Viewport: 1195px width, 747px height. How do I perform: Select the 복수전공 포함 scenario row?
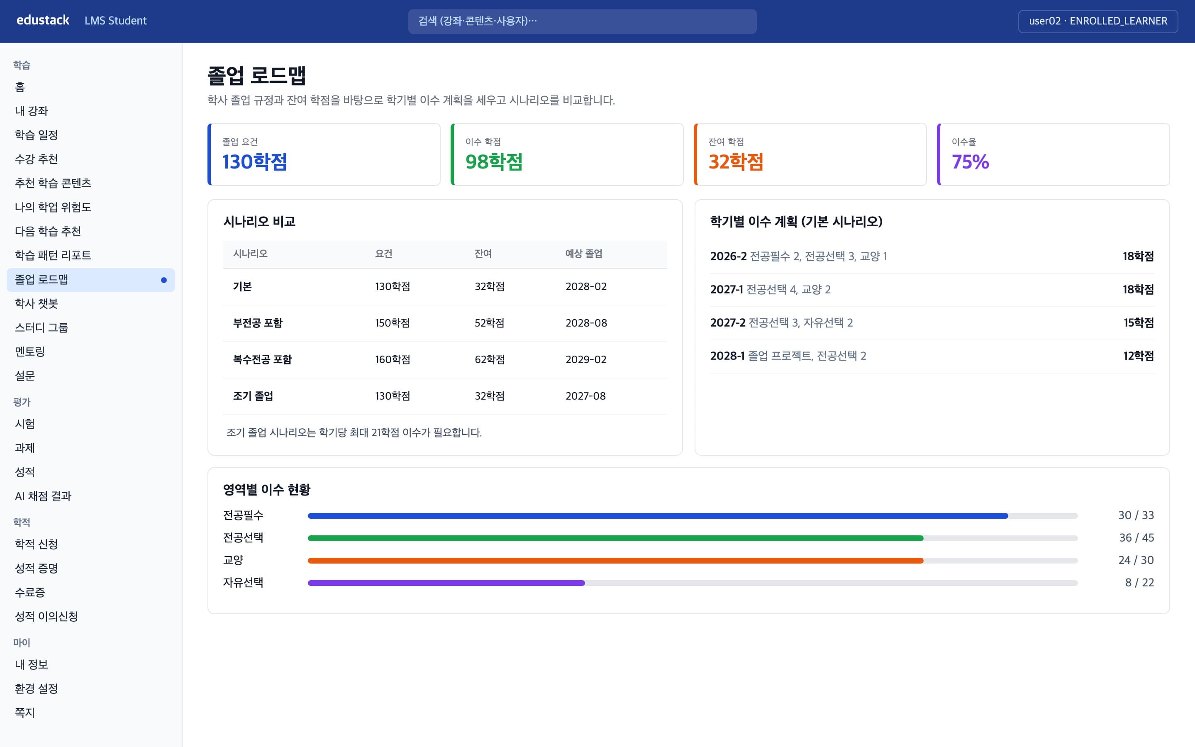pos(445,360)
